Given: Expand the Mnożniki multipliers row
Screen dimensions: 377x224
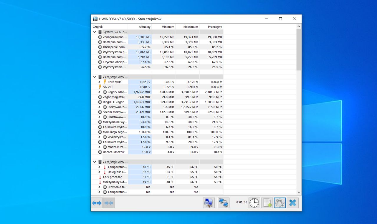Looking at the screenshot, I should (99, 147).
